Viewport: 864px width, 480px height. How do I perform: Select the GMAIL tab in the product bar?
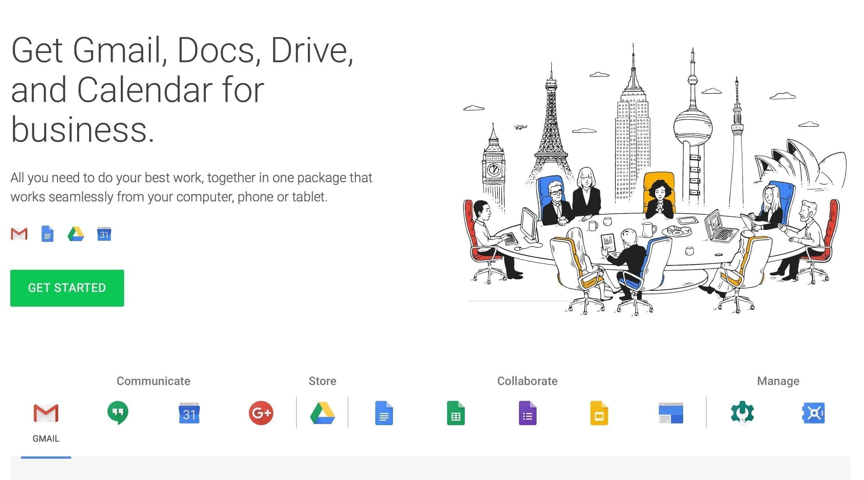tap(46, 423)
